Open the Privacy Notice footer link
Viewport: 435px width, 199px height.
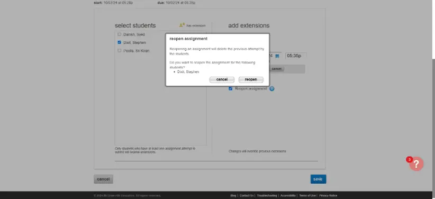coord(328,196)
